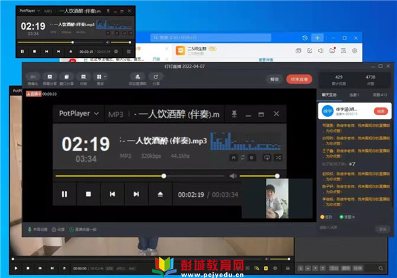The image size is (397, 278).
Task: Switch to 聊天互动 tab
Action: coord(329,95)
